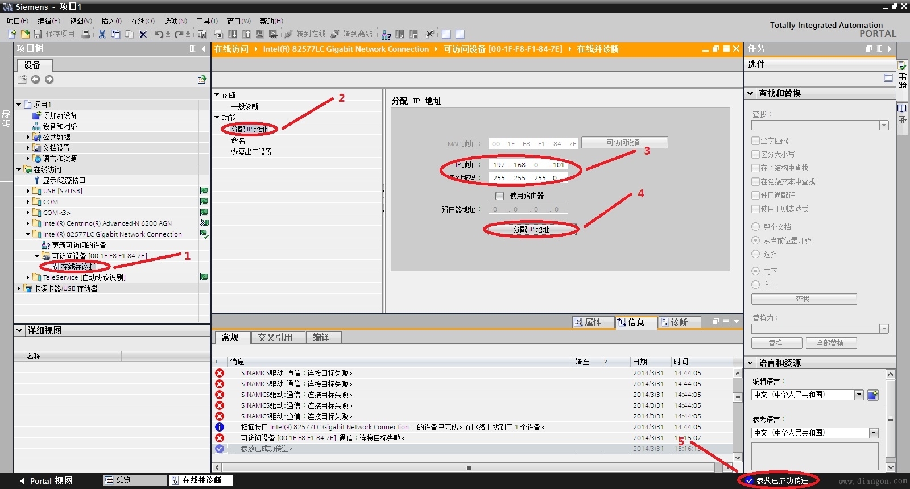Open the 工具(T) menu

click(x=207, y=21)
